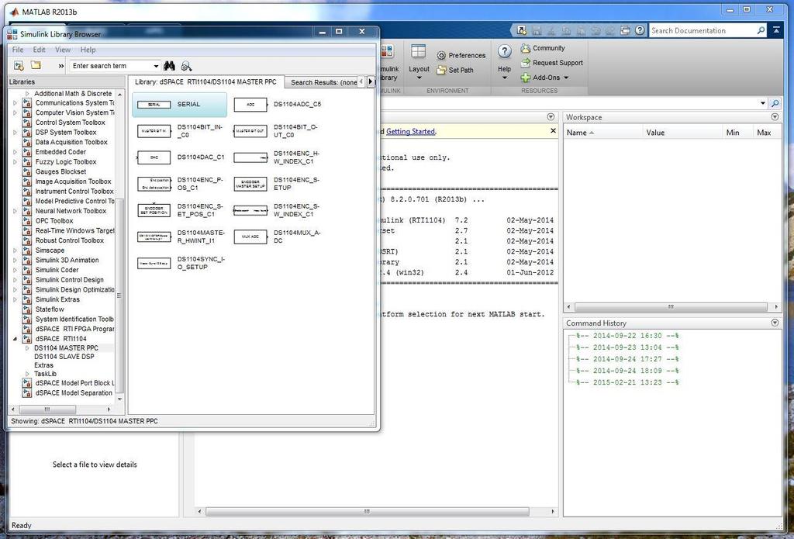The image size is (794, 539).
Task: Click the question-mark icon in MATLAB quick access bar
Action: pyautogui.click(x=640, y=30)
